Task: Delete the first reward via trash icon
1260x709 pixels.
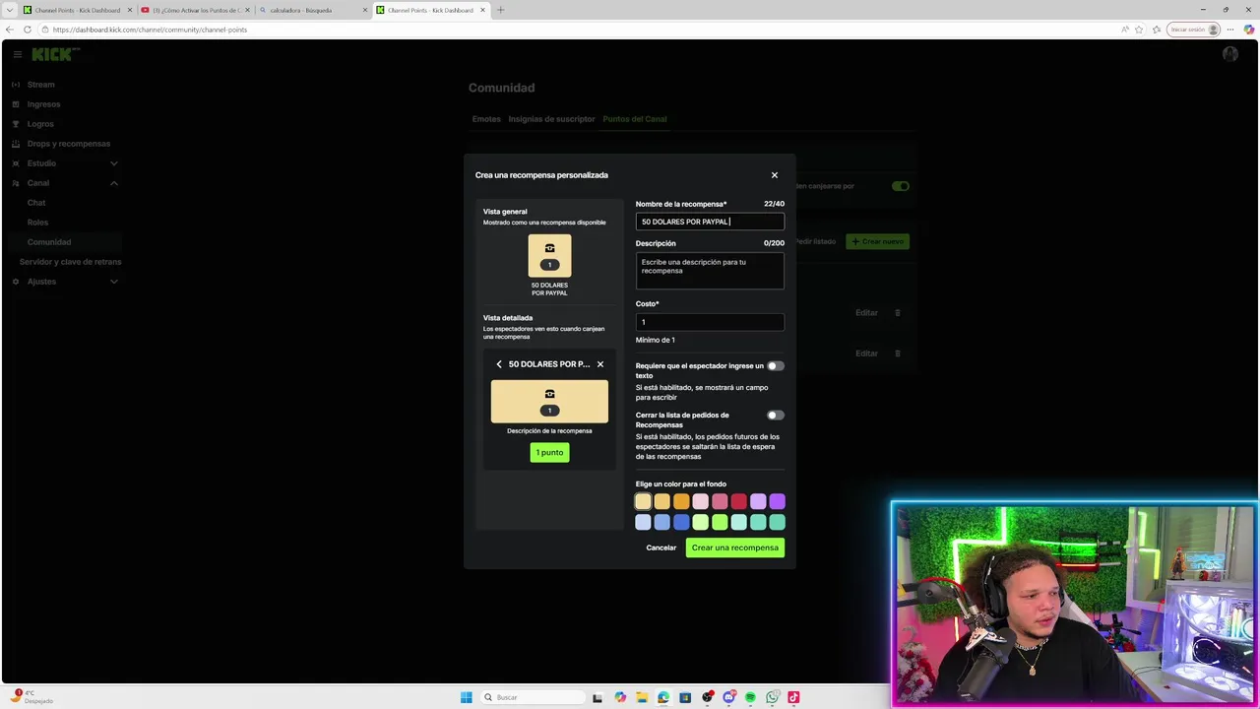Action: [x=898, y=313]
